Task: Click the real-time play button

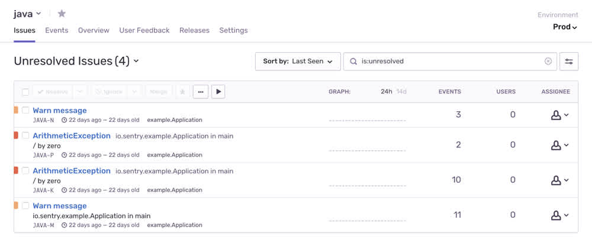Action: coord(218,92)
